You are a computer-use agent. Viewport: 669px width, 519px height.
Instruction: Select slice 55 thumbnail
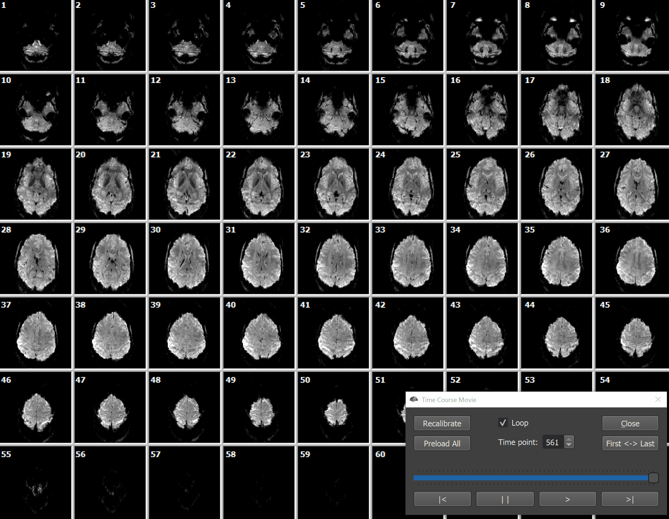click(35, 483)
